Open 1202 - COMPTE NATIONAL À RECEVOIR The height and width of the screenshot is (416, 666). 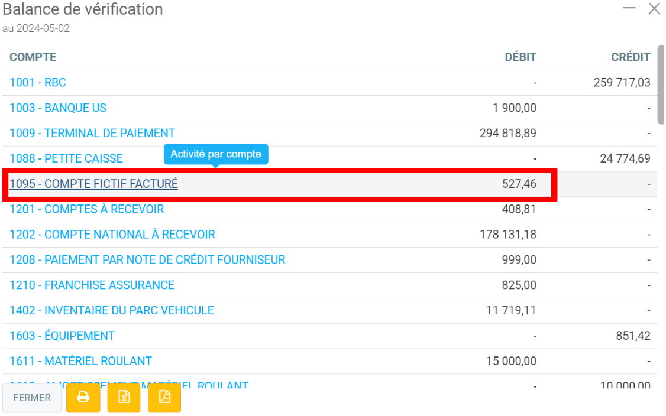[112, 235]
